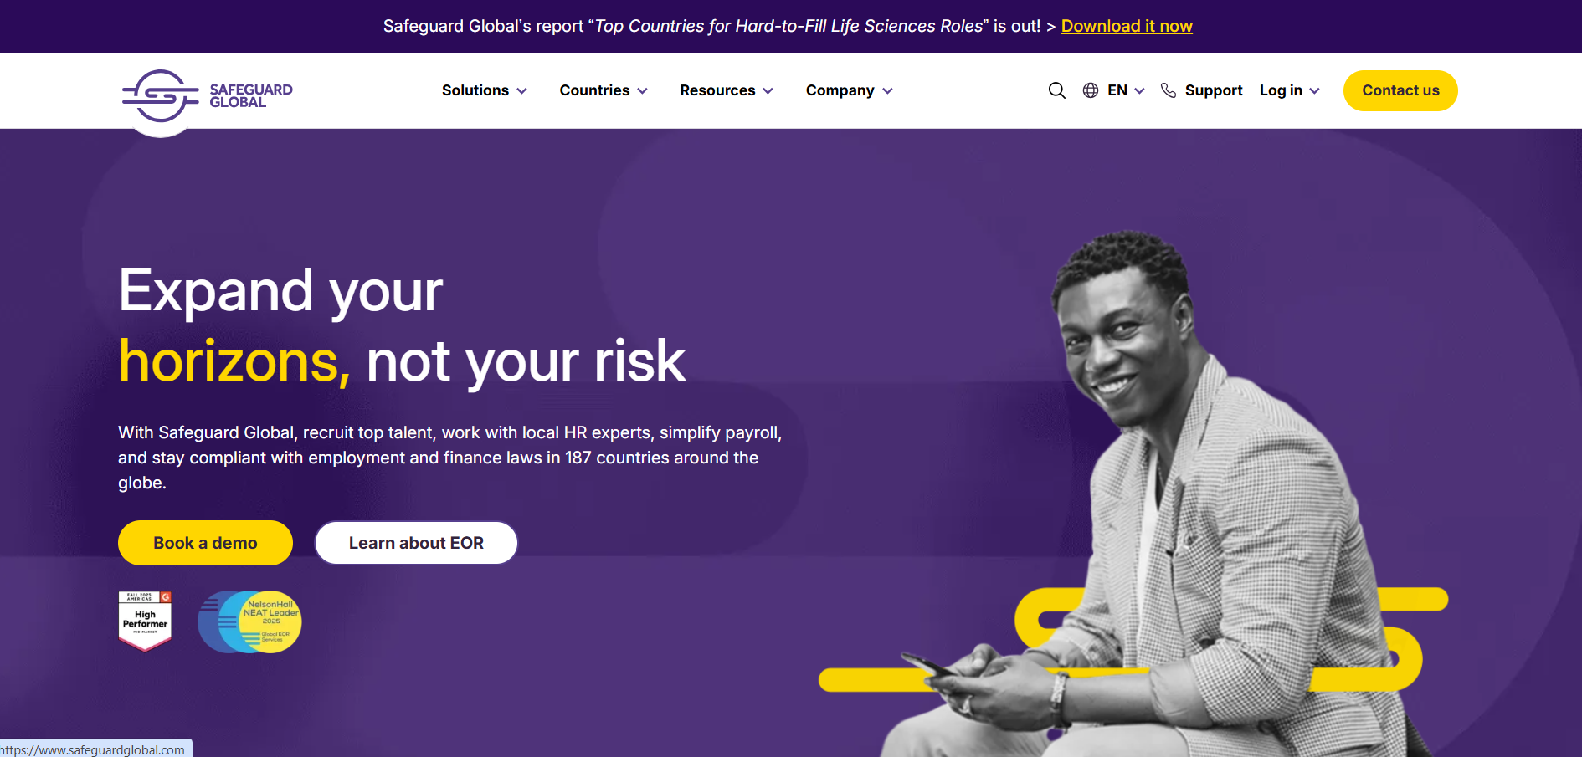1582x757 pixels.
Task: Click the Support link text
Action: pyautogui.click(x=1214, y=90)
